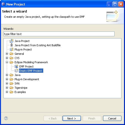Click the EMF Project icon
125x125 pixels.
point(16,66)
